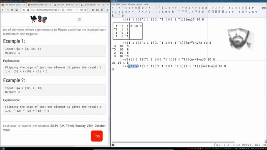The height and width of the screenshot is (150, 267).
Task: Go to Firefox home page
Action: point(17,10)
